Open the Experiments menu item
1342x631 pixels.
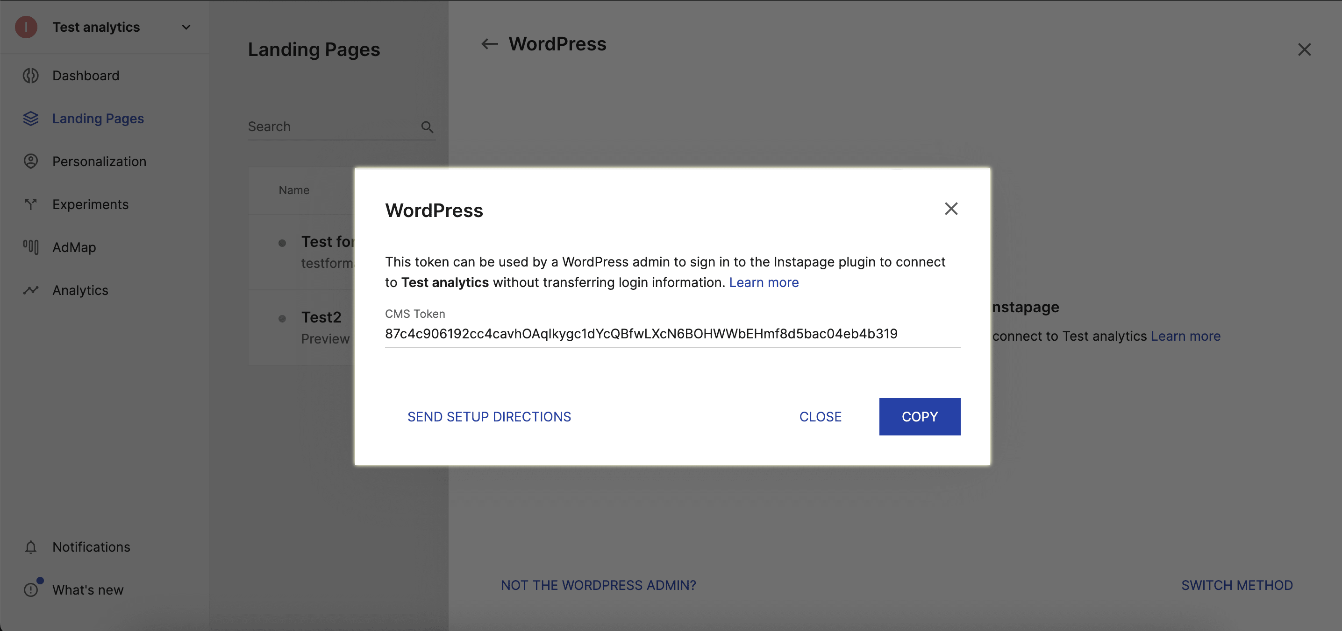coord(90,204)
